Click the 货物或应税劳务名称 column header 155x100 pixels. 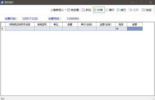pos(20,24)
